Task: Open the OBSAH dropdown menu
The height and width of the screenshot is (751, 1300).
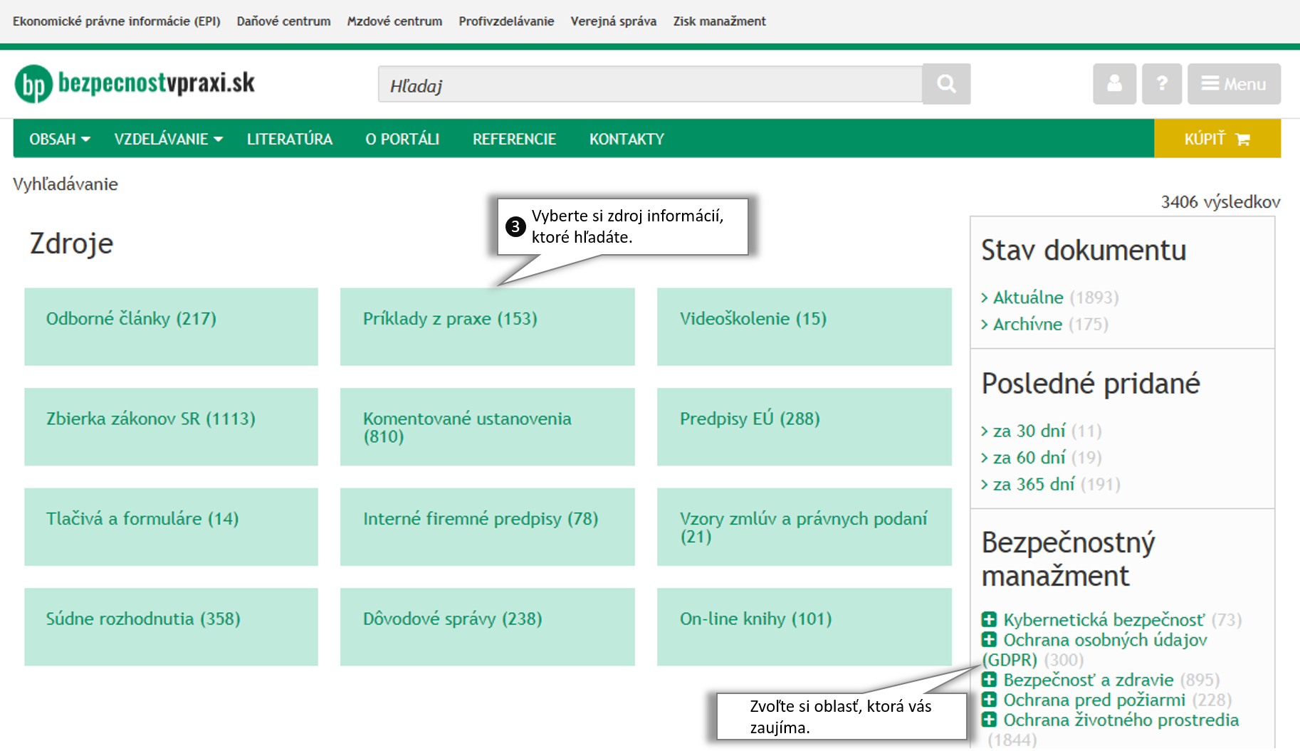Action: (59, 139)
